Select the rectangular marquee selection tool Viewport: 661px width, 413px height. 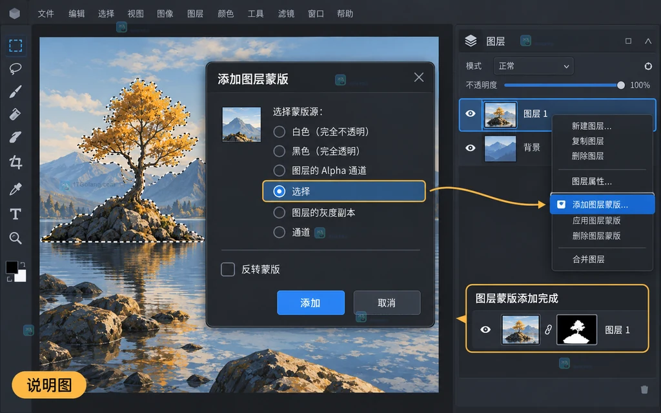(x=15, y=46)
